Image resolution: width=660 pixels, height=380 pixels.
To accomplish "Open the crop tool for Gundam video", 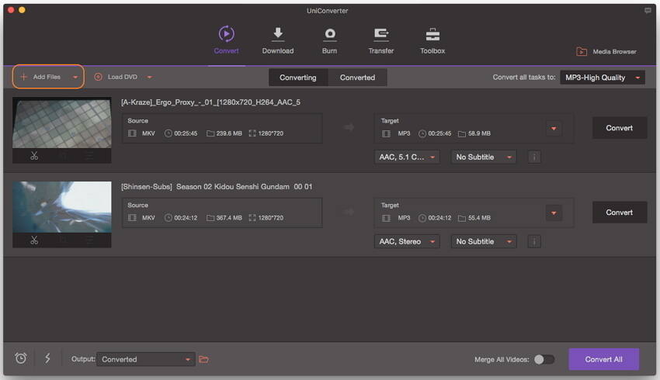I will [x=63, y=240].
